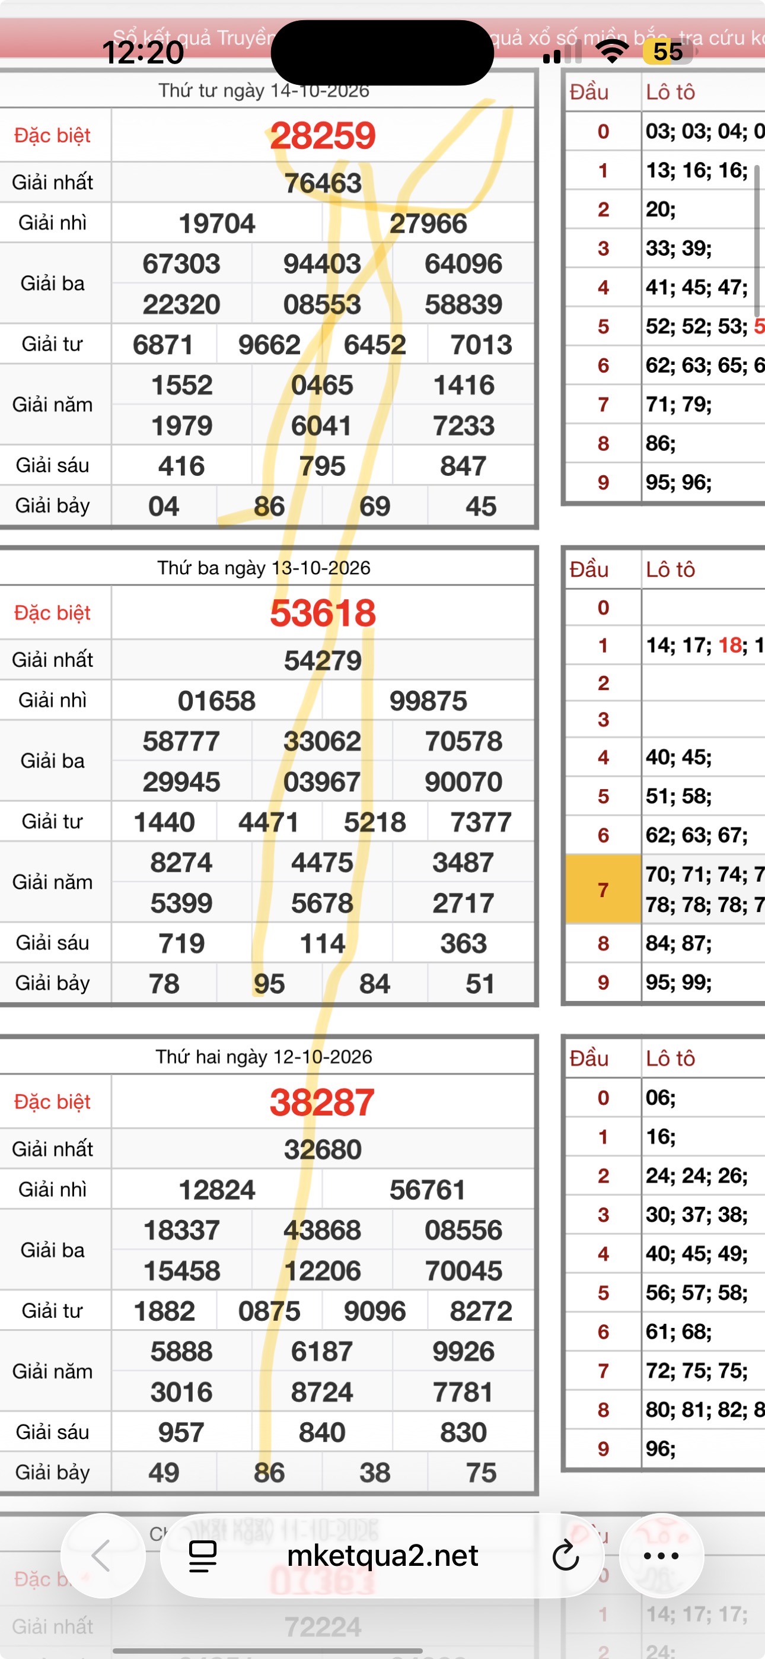This screenshot has width=765, height=1659.
Task: Tap the 12:20 clock in the status bar
Action: coord(143,52)
